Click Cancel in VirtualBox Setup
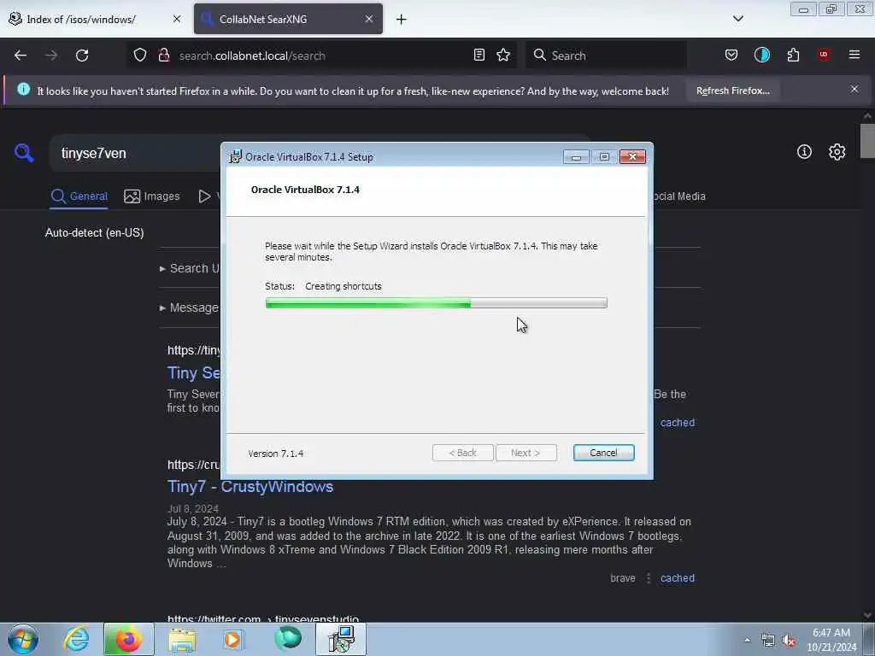 [x=603, y=453]
